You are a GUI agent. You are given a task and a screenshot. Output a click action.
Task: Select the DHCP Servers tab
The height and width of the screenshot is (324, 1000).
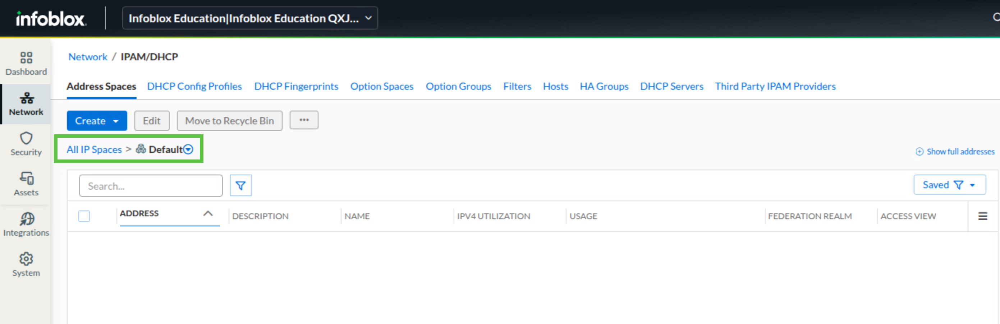671,86
